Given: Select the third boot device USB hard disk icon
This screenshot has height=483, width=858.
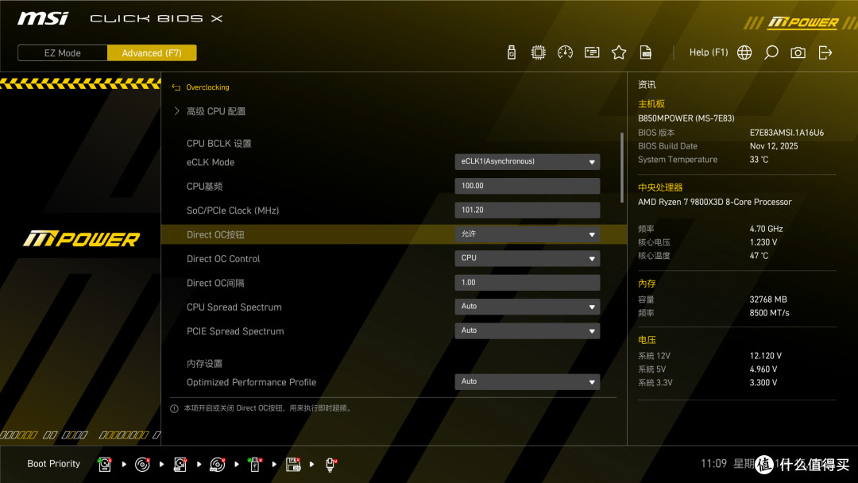Looking at the screenshot, I should (x=180, y=465).
